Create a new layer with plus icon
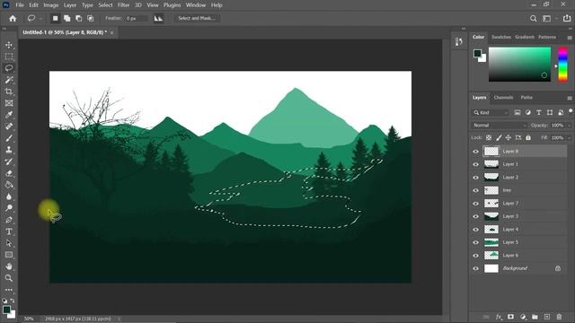The width and height of the screenshot is (575, 323). click(x=547, y=317)
